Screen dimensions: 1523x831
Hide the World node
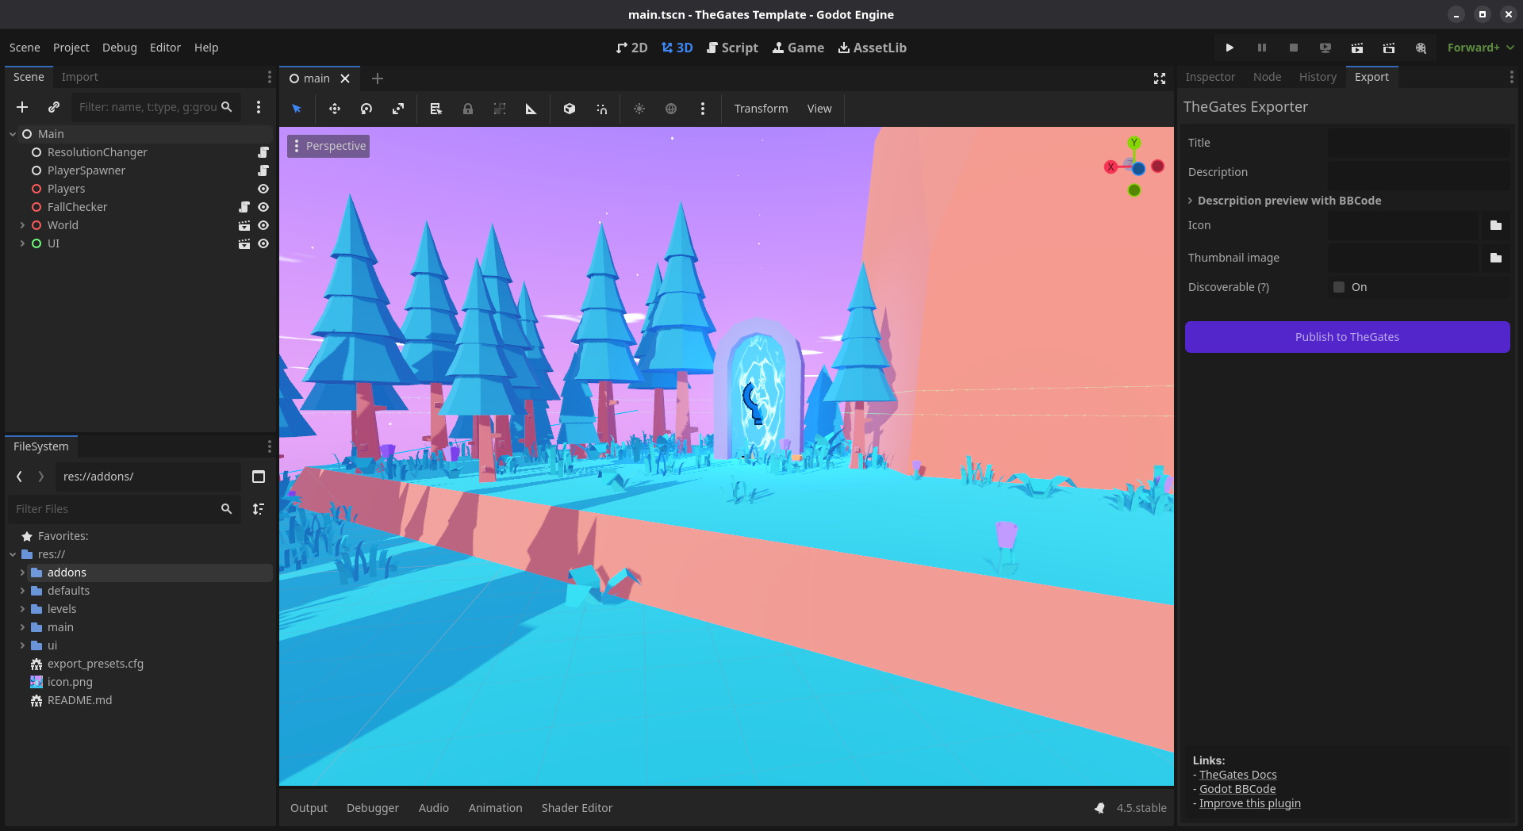263,225
